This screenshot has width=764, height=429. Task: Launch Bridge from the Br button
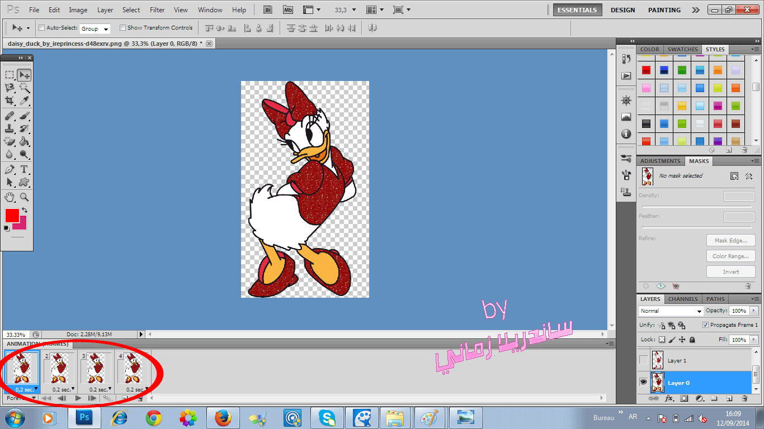[x=268, y=10]
